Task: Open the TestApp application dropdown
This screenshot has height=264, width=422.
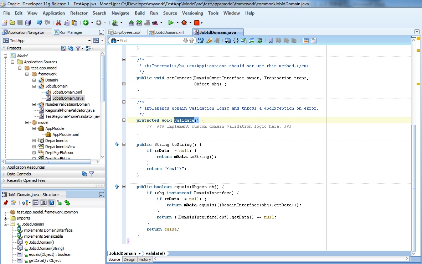Action: click(x=89, y=41)
